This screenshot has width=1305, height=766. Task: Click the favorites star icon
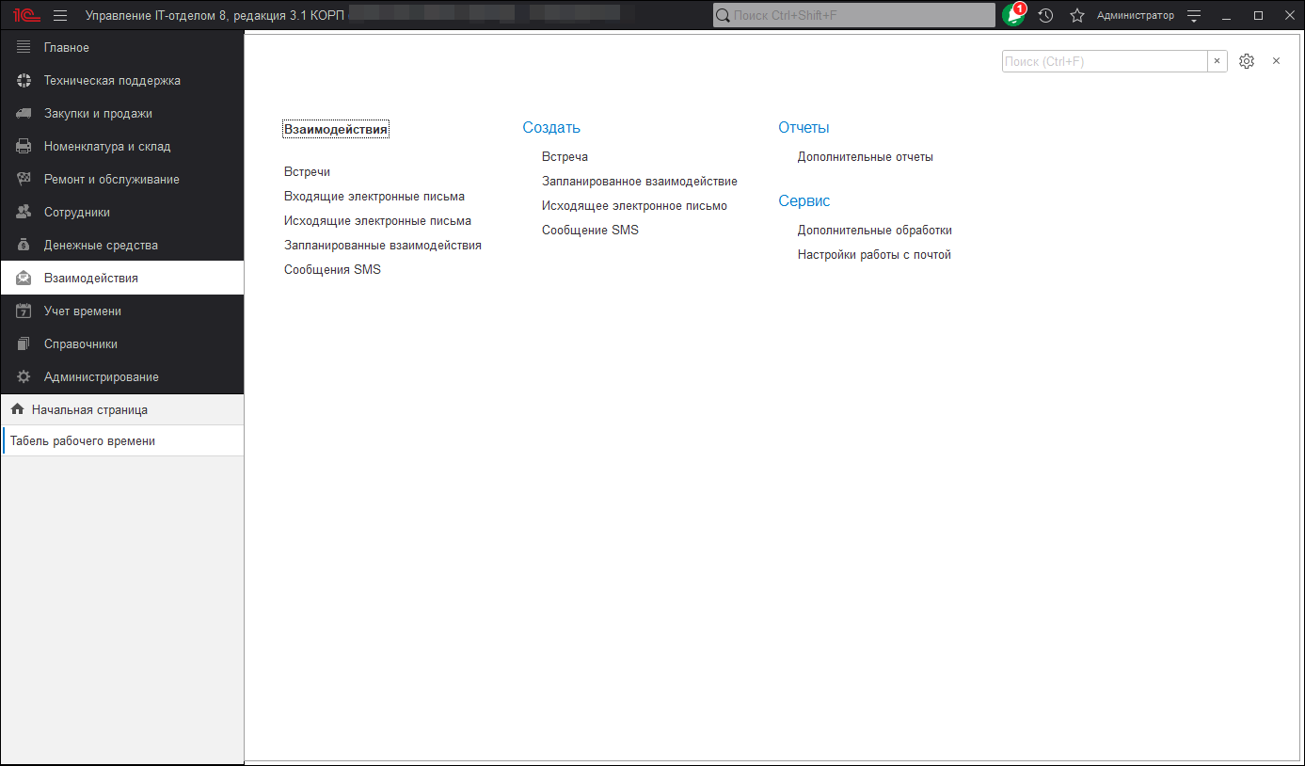point(1077,15)
